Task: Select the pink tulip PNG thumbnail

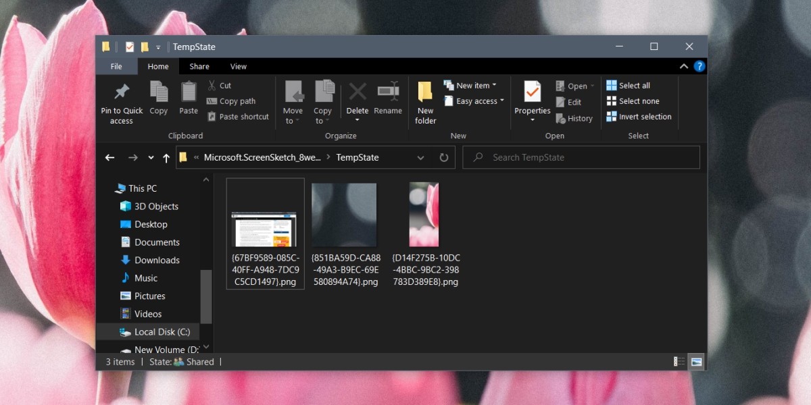Action: (424, 215)
